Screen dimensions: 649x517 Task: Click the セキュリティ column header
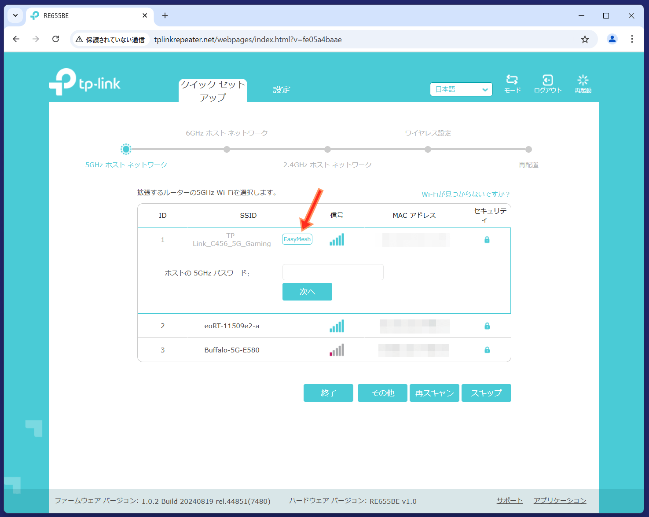490,215
